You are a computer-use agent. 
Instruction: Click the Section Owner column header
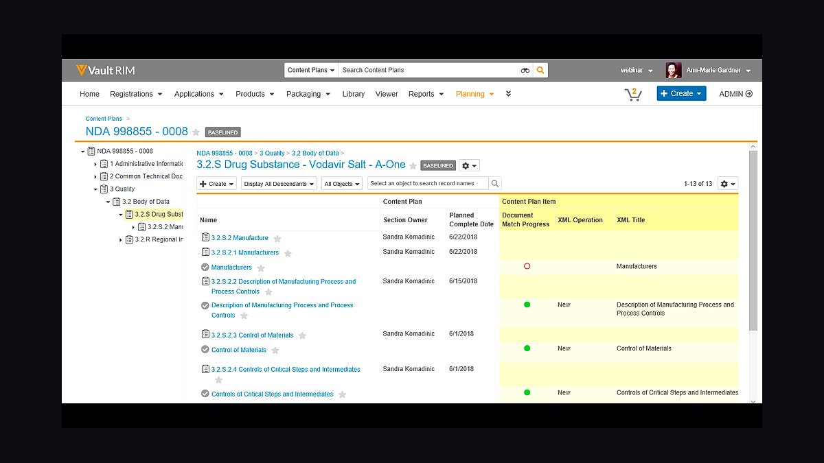click(x=405, y=220)
